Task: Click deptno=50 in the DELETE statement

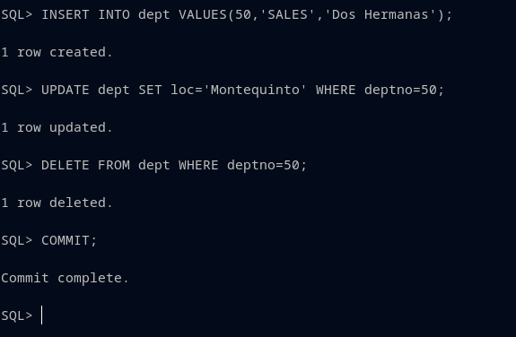Action: [x=263, y=165]
